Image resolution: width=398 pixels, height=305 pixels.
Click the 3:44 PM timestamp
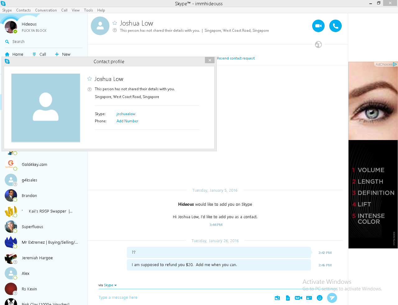(x=216, y=225)
